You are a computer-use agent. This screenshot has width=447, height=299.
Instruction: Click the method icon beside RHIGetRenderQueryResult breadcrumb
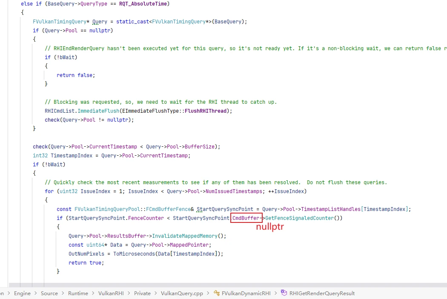click(284, 293)
